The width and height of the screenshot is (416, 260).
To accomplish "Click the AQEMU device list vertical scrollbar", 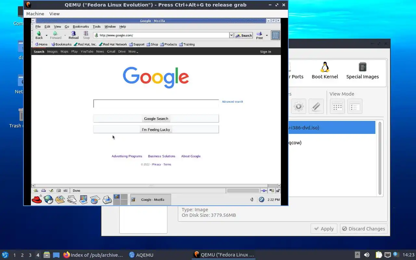I will click(x=380, y=158).
